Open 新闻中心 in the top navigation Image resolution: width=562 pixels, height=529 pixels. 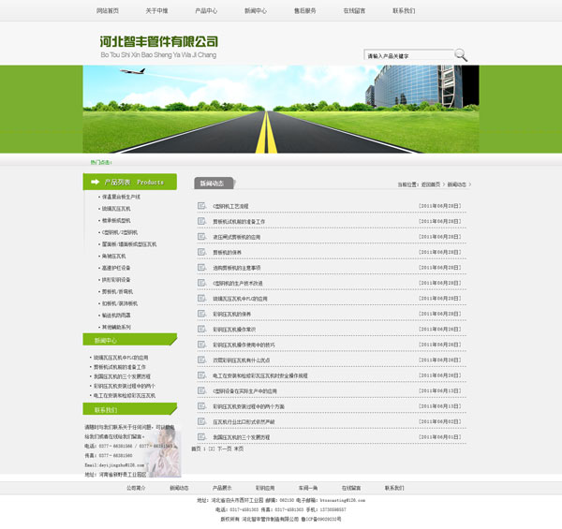click(x=256, y=10)
